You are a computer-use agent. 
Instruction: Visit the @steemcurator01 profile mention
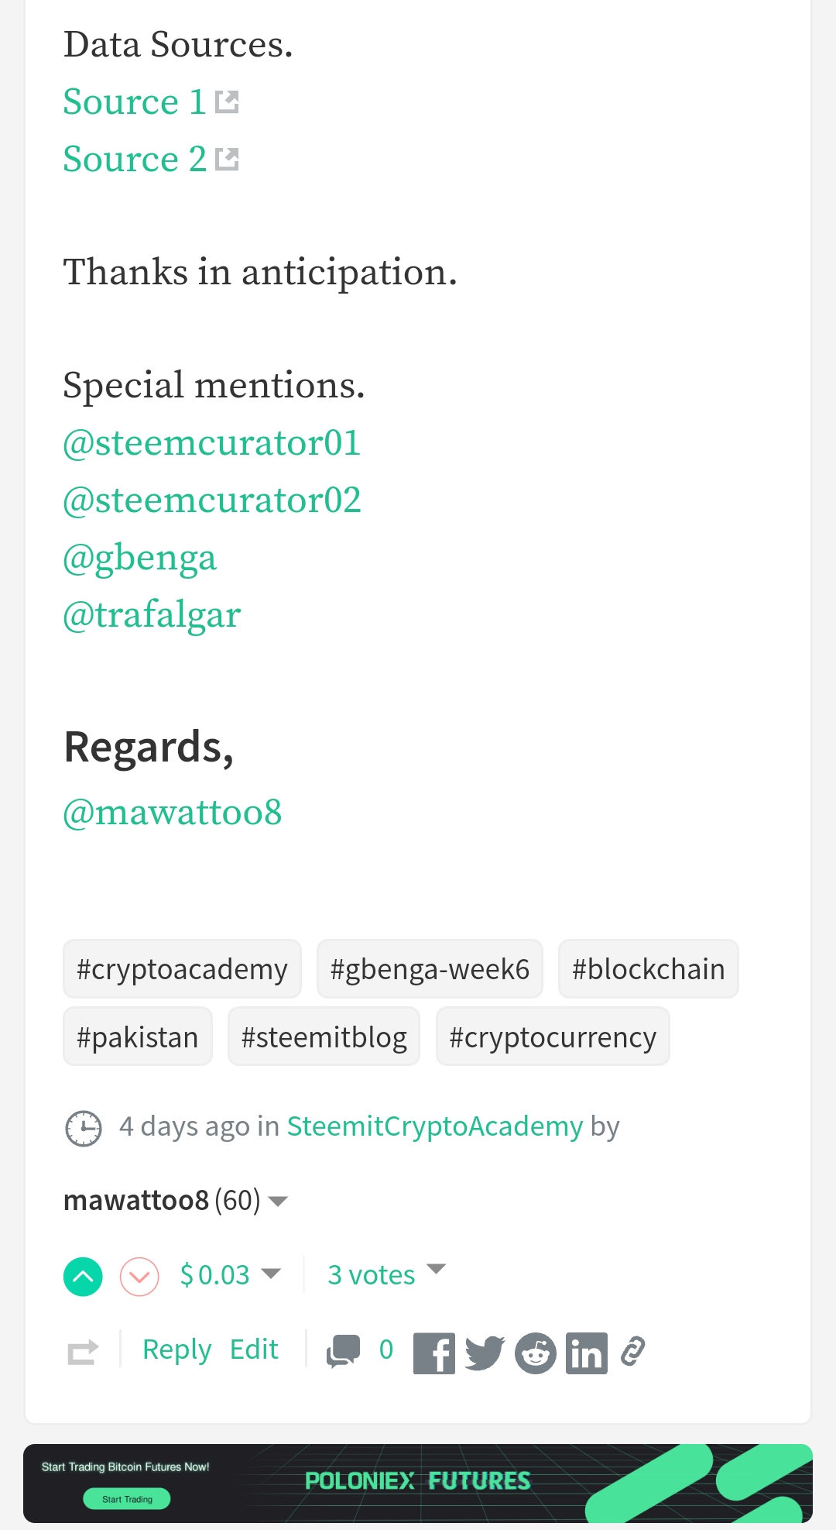211,443
